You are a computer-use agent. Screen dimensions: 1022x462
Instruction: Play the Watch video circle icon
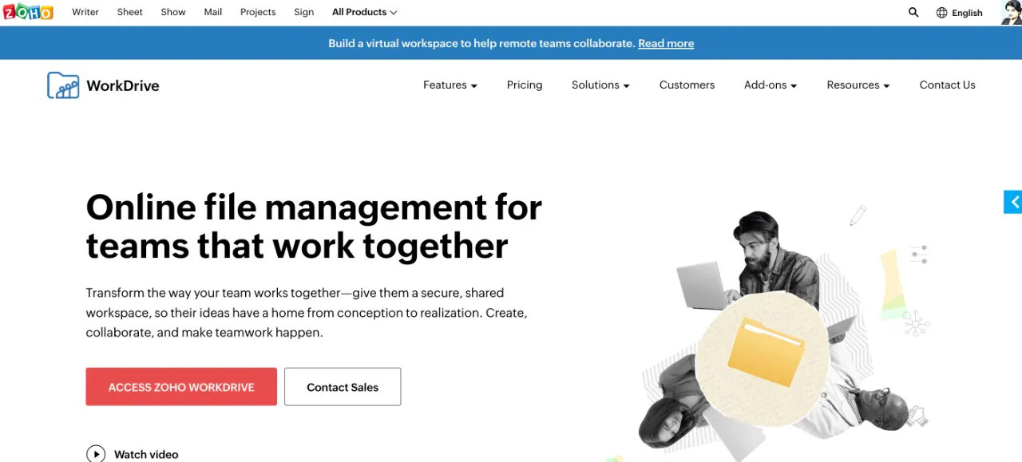(96, 454)
